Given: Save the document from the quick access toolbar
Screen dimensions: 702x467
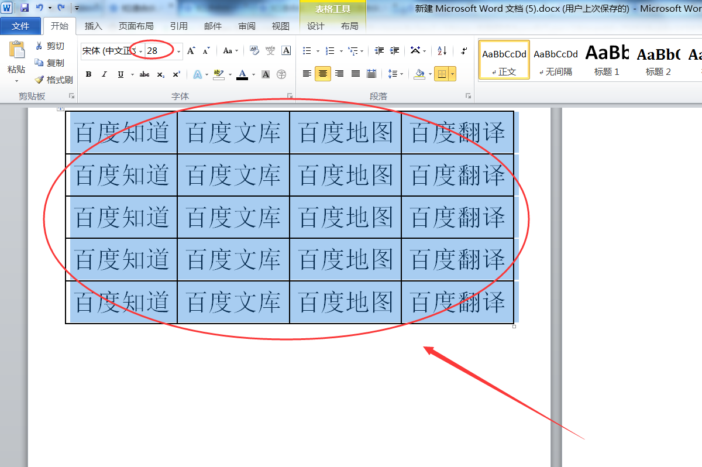Looking at the screenshot, I should 25,8.
